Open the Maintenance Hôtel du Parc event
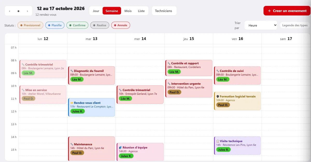The image size is (311, 162). coord(91,149)
